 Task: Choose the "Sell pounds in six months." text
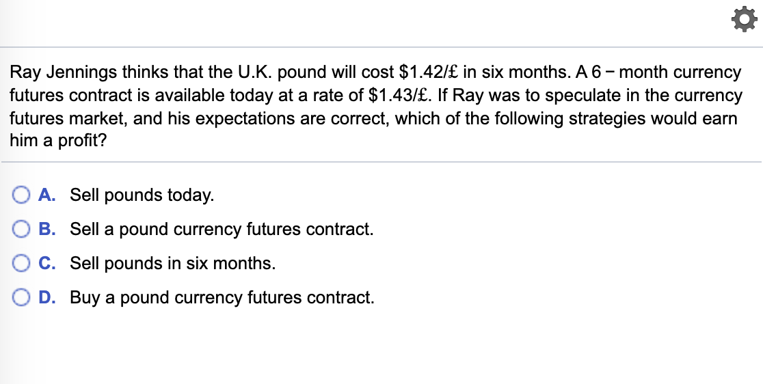tap(172, 264)
